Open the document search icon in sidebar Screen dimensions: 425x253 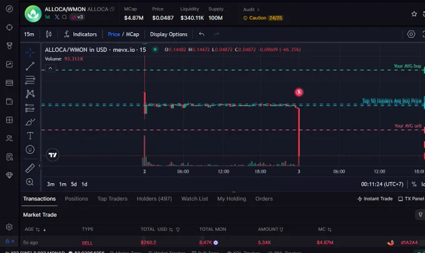coord(9,157)
